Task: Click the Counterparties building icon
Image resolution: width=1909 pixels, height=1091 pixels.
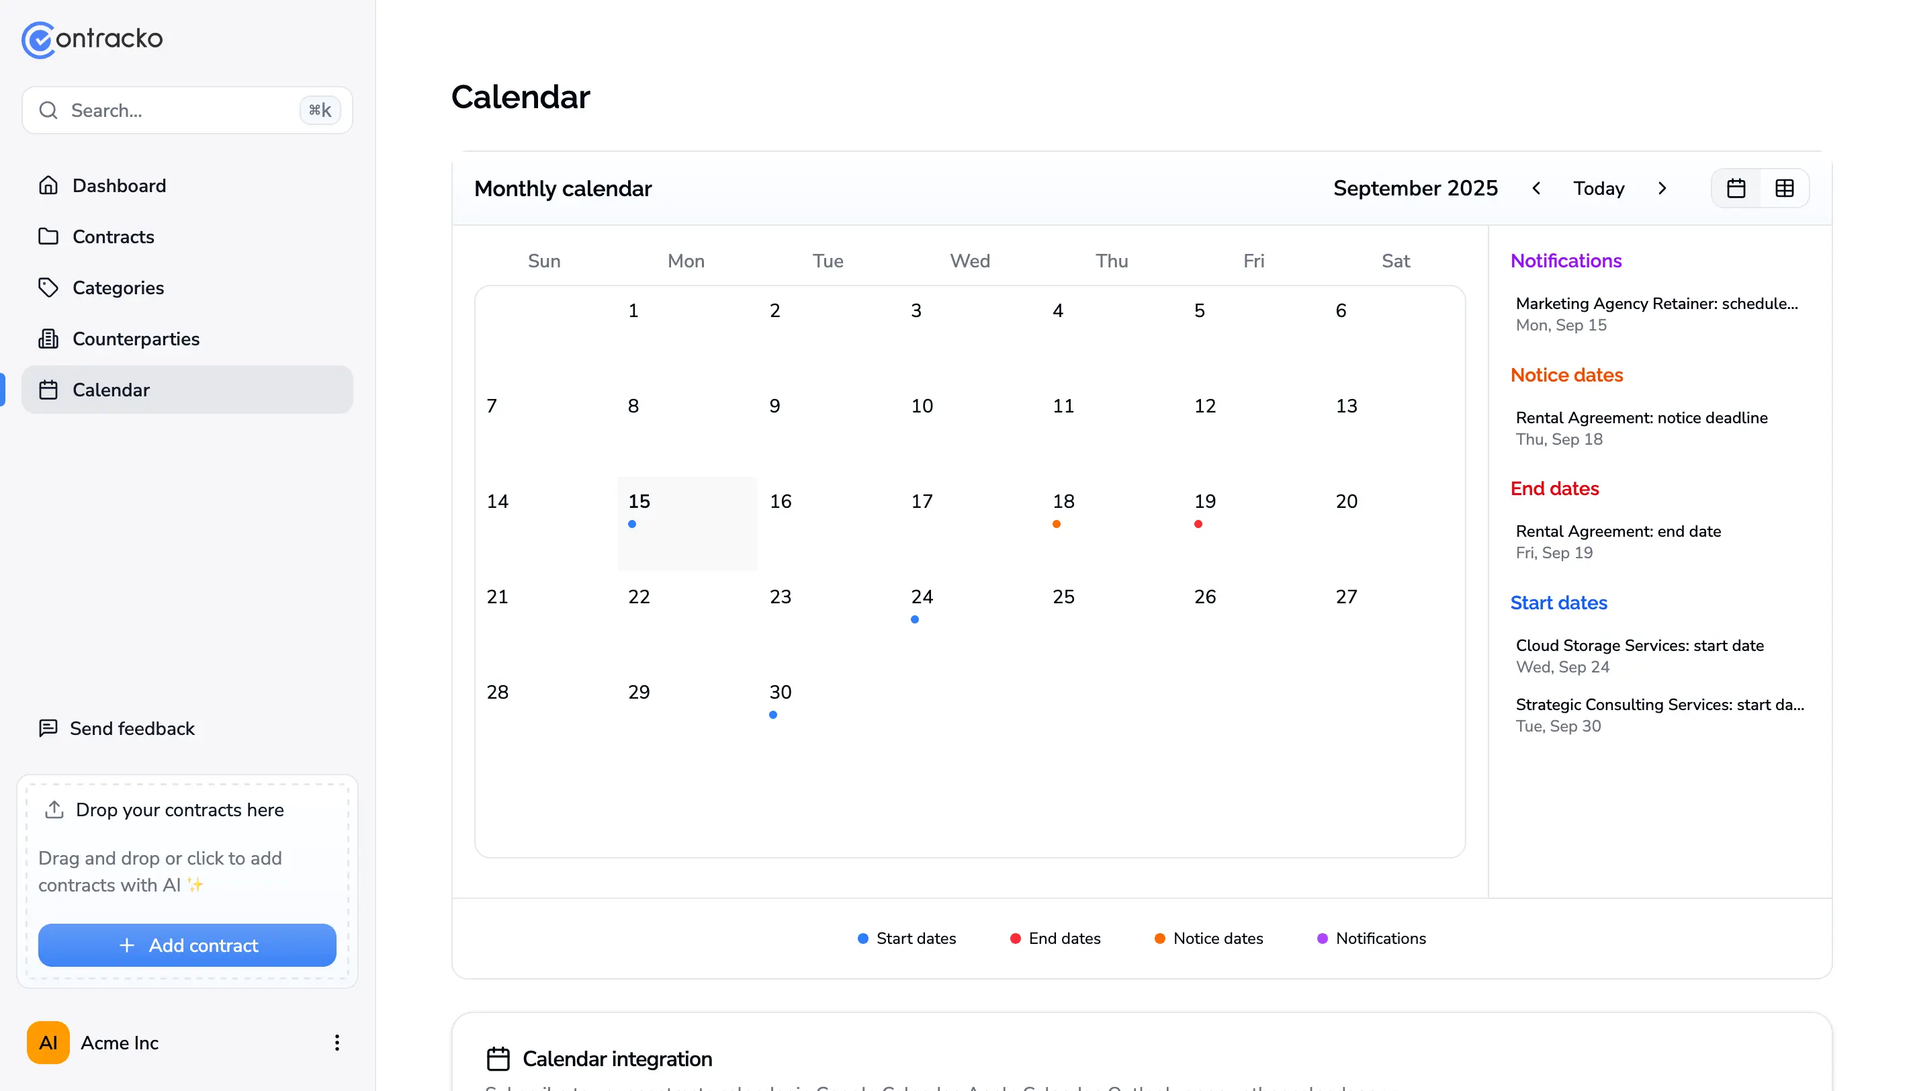Action: coord(48,339)
